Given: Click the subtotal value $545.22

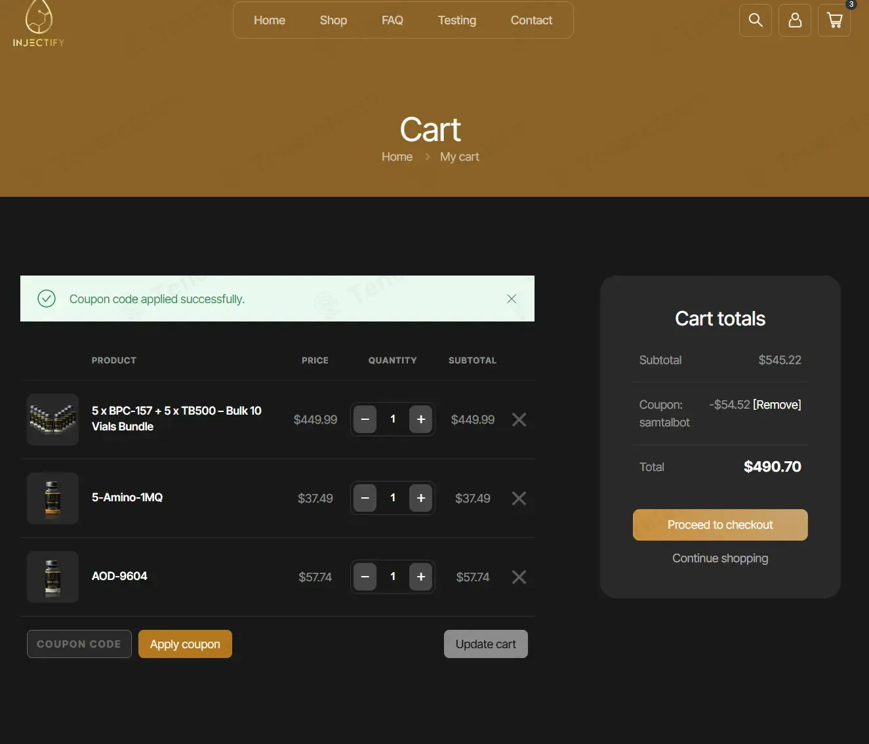Looking at the screenshot, I should coord(780,360).
